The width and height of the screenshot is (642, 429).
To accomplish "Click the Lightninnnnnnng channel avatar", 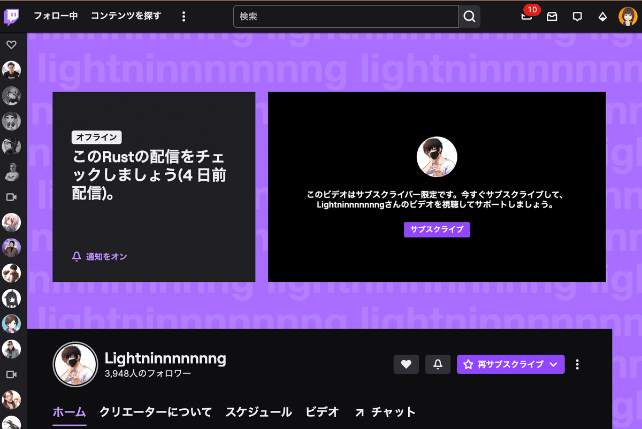I will (75, 364).
